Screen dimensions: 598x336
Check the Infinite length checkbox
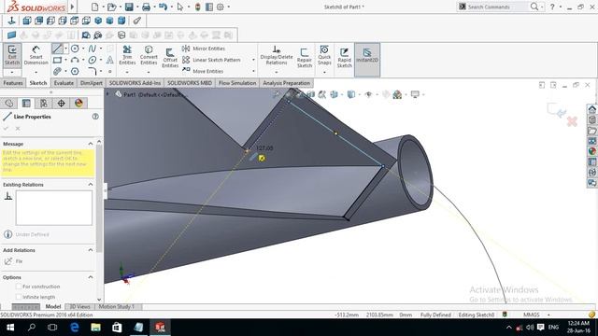(19, 297)
